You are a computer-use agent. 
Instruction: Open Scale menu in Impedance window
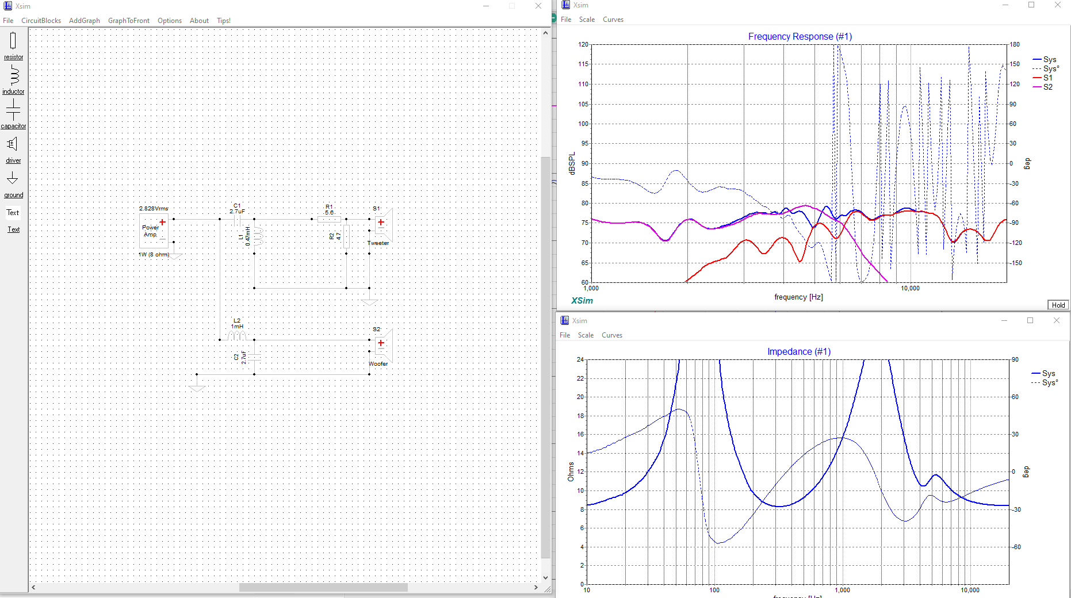coord(586,335)
